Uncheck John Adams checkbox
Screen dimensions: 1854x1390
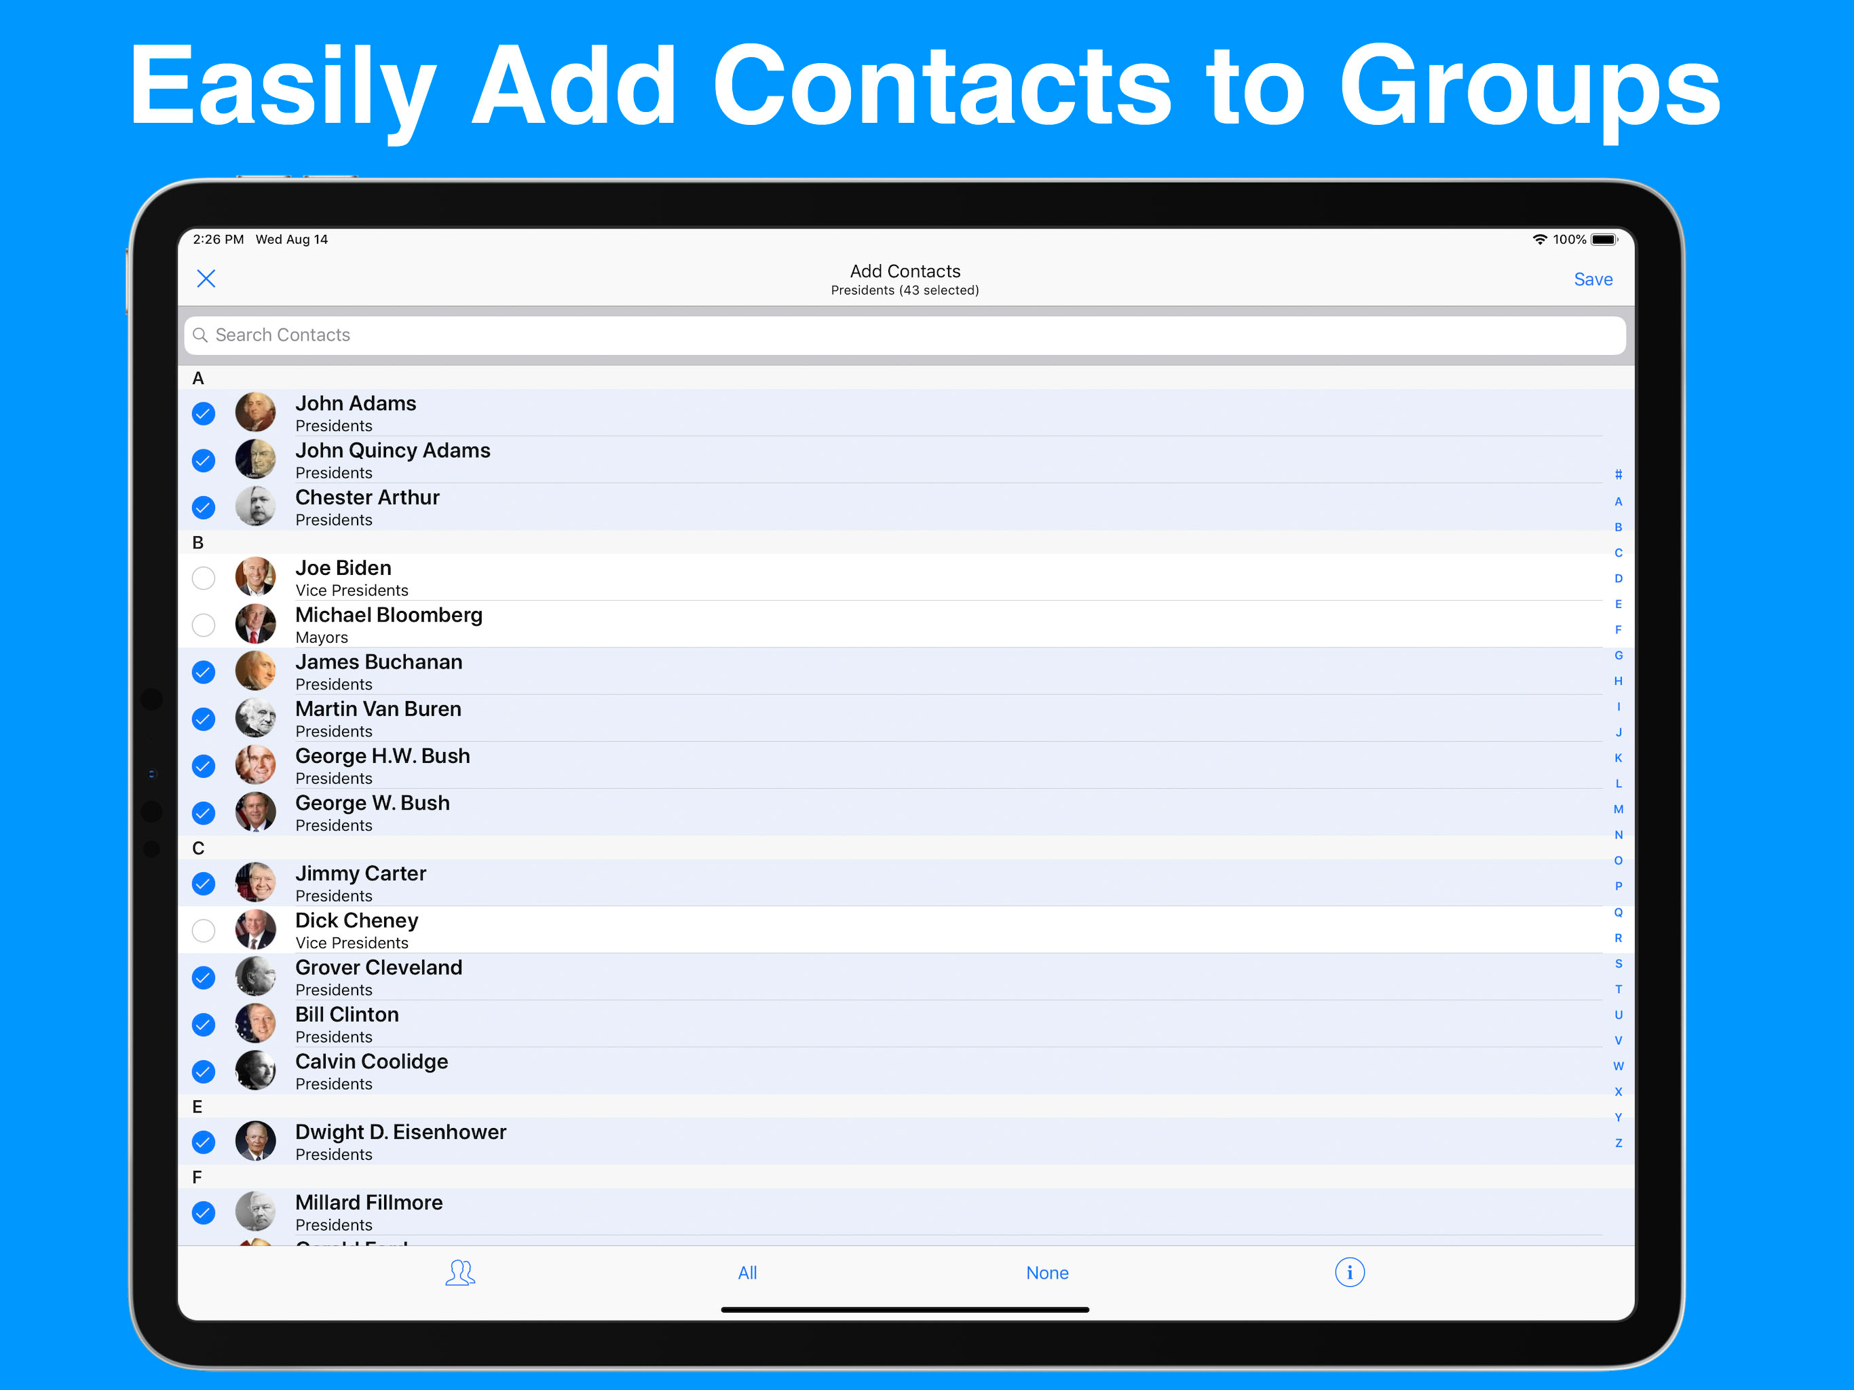point(204,413)
